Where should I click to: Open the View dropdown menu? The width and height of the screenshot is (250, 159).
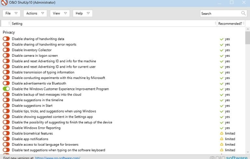(x=60, y=13)
